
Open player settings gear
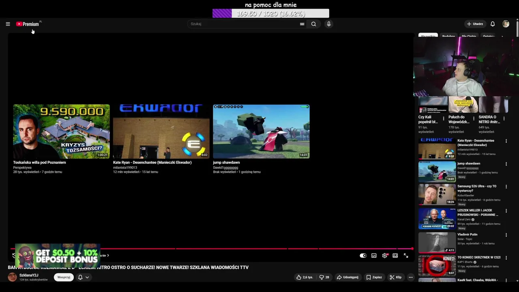pyautogui.click(x=384, y=255)
